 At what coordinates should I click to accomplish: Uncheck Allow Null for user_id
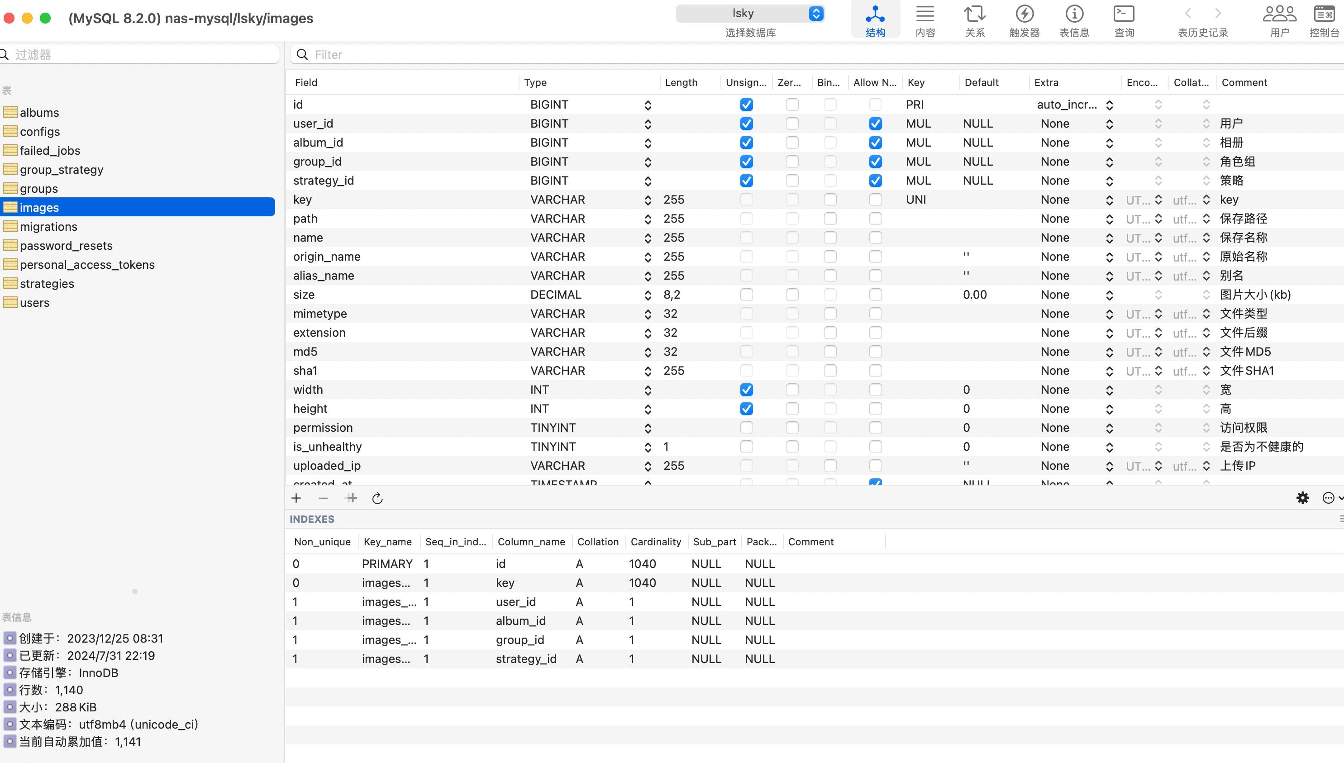coord(875,124)
